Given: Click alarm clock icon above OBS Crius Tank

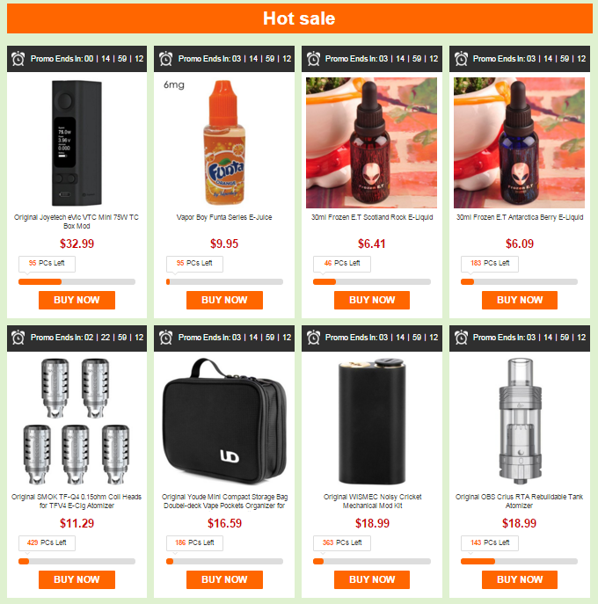Looking at the screenshot, I should click(461, 338).
